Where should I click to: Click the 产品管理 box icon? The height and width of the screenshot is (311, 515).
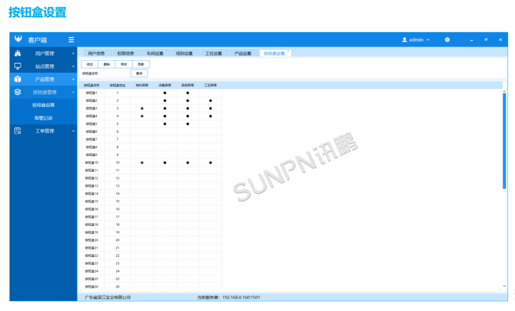pyautogui.click(x=18, y=79)
